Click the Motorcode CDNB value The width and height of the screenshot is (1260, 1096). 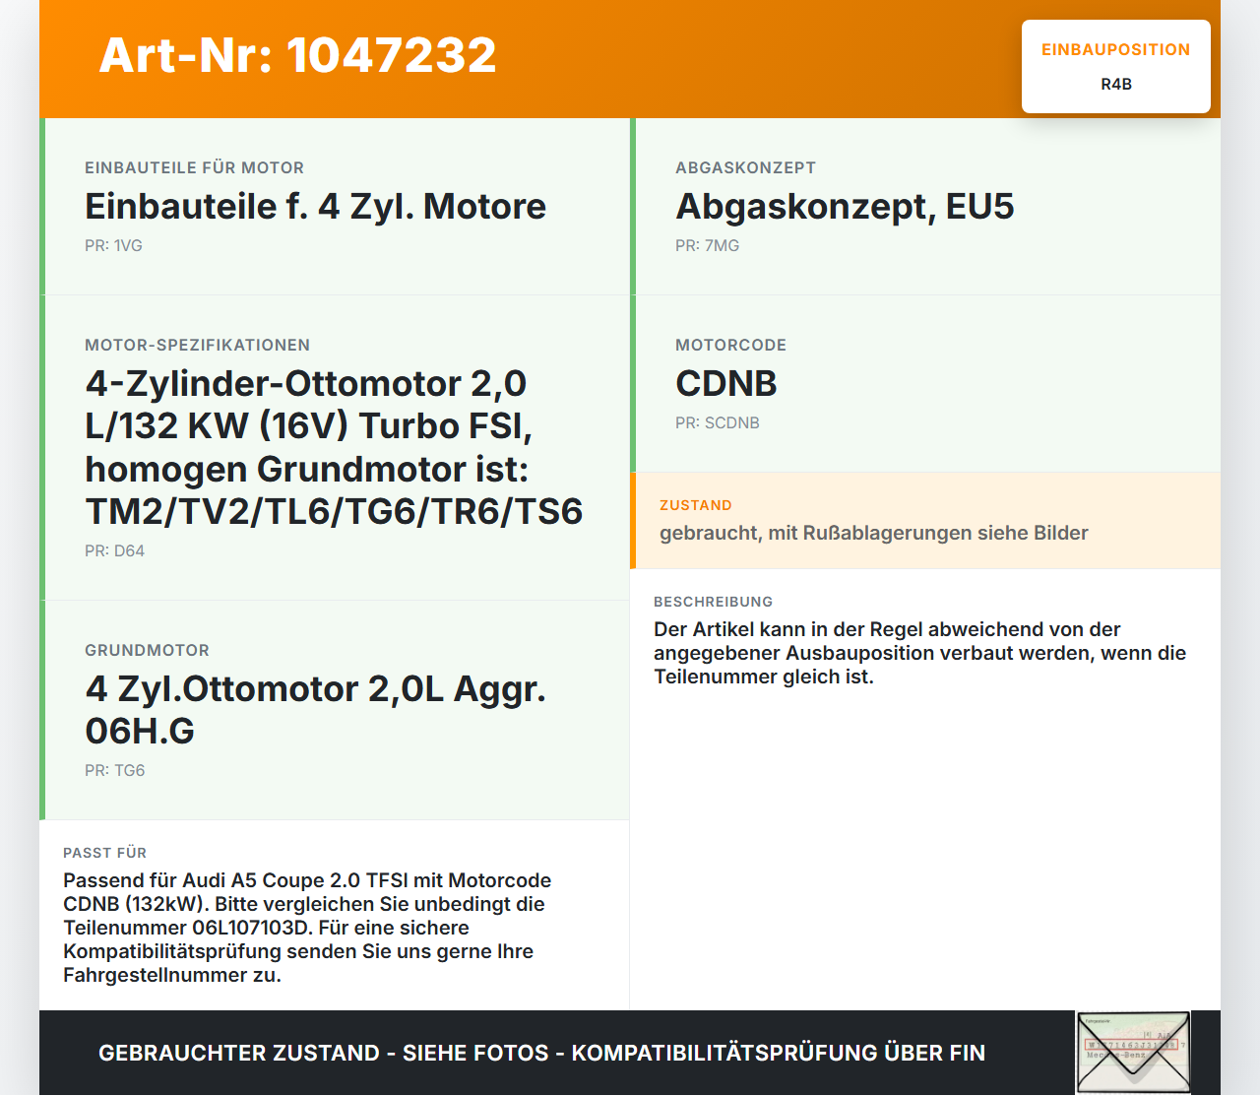tap(726, 384)
